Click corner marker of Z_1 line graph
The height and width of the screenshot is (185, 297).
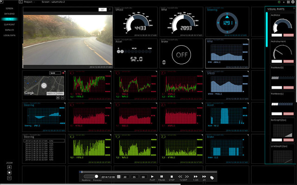coord(202,72)
